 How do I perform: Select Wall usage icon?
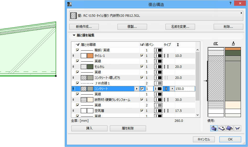(x=214, y=128)
